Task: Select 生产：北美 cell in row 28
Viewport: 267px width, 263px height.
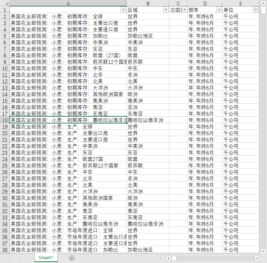Action: (68, 185)
